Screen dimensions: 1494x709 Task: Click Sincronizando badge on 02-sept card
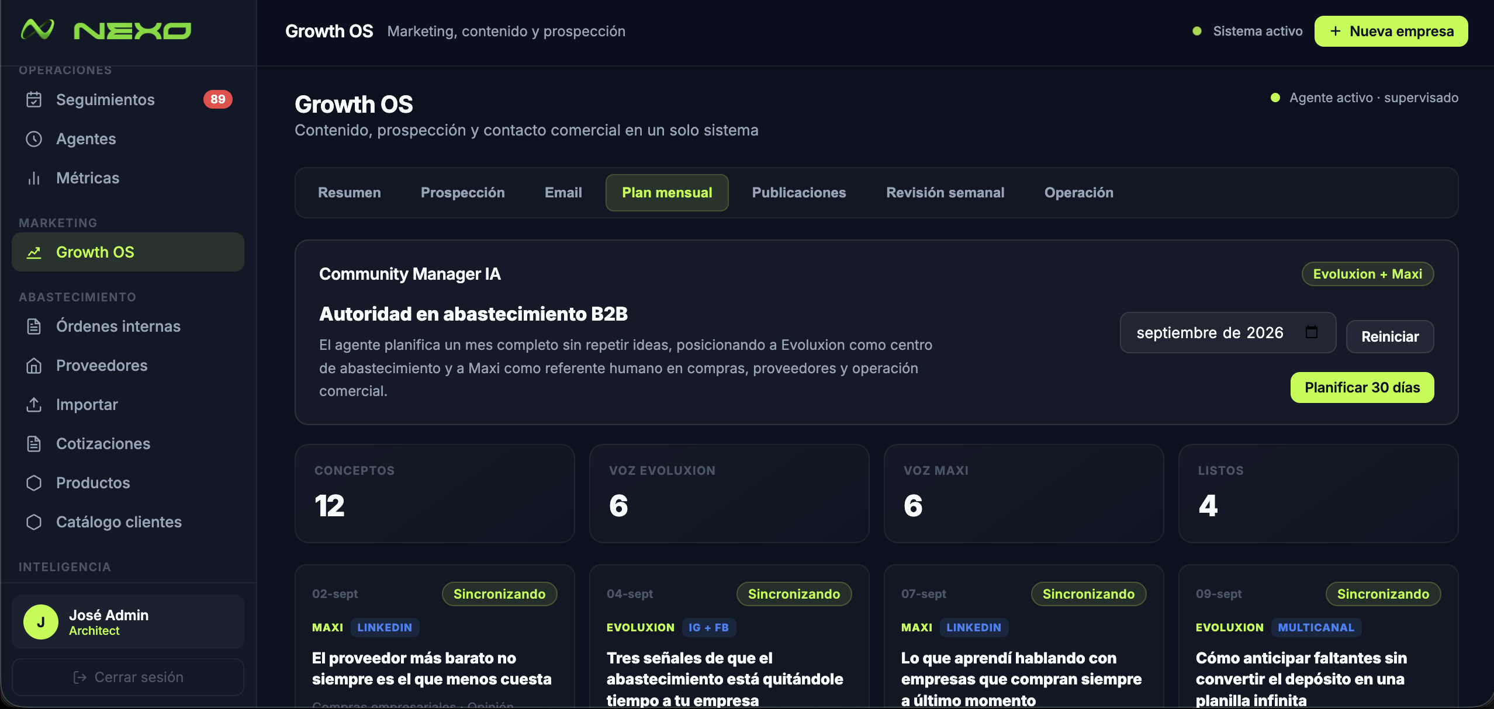point(500,594)
